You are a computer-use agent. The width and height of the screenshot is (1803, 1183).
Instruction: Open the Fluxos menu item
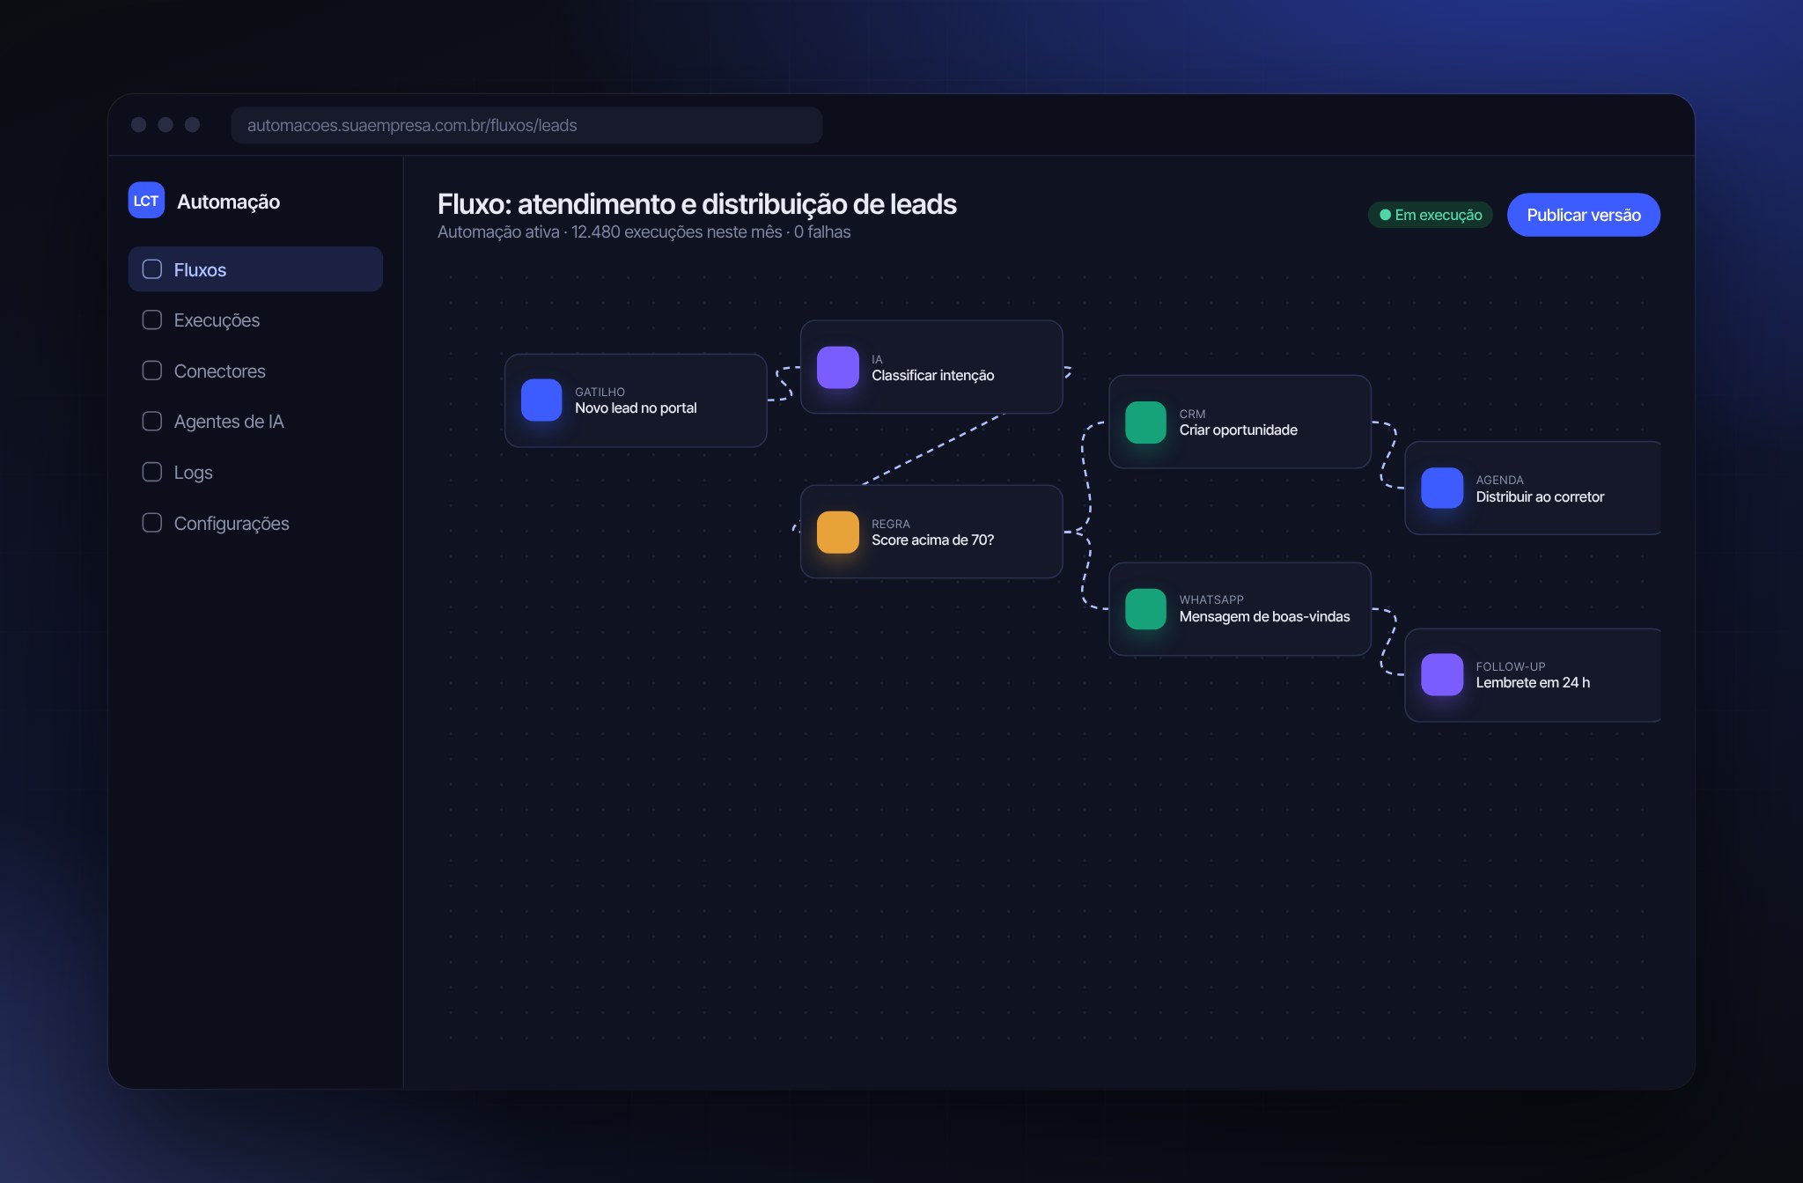tap(255, 269)
